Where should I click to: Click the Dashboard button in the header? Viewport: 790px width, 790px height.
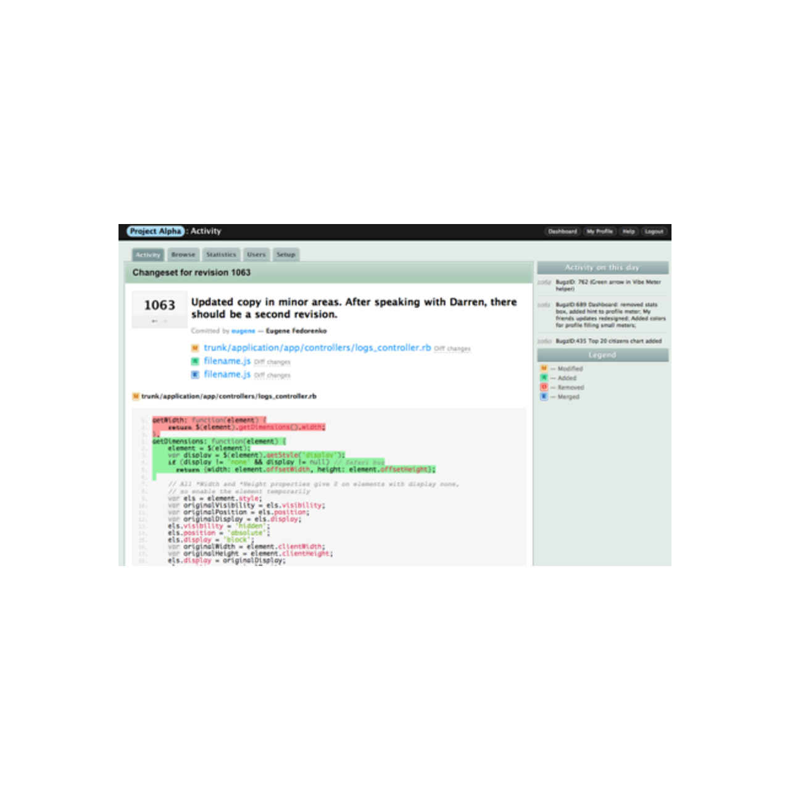coord(562,231)
